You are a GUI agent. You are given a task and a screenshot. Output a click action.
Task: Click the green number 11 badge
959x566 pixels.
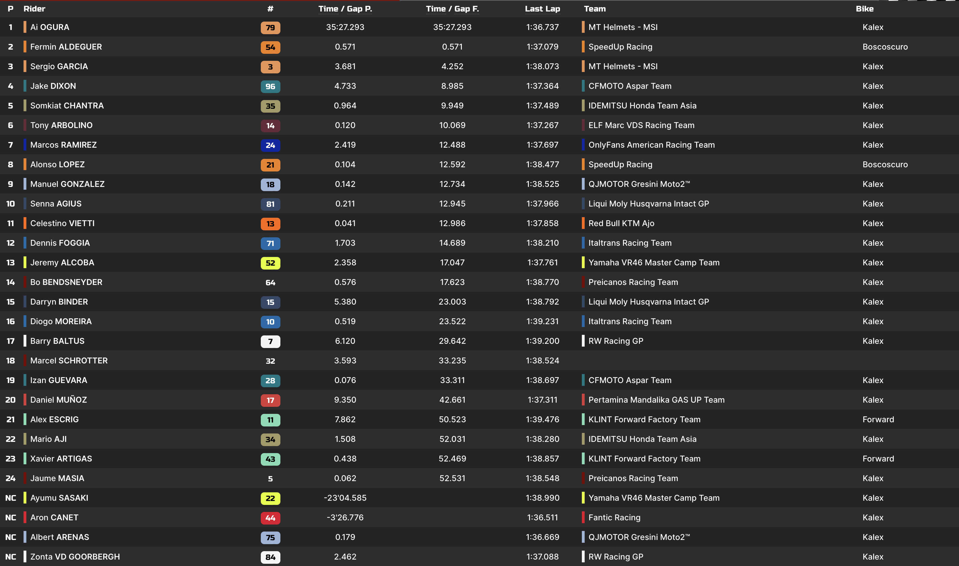pyautogui.click(x=270, y=419)
